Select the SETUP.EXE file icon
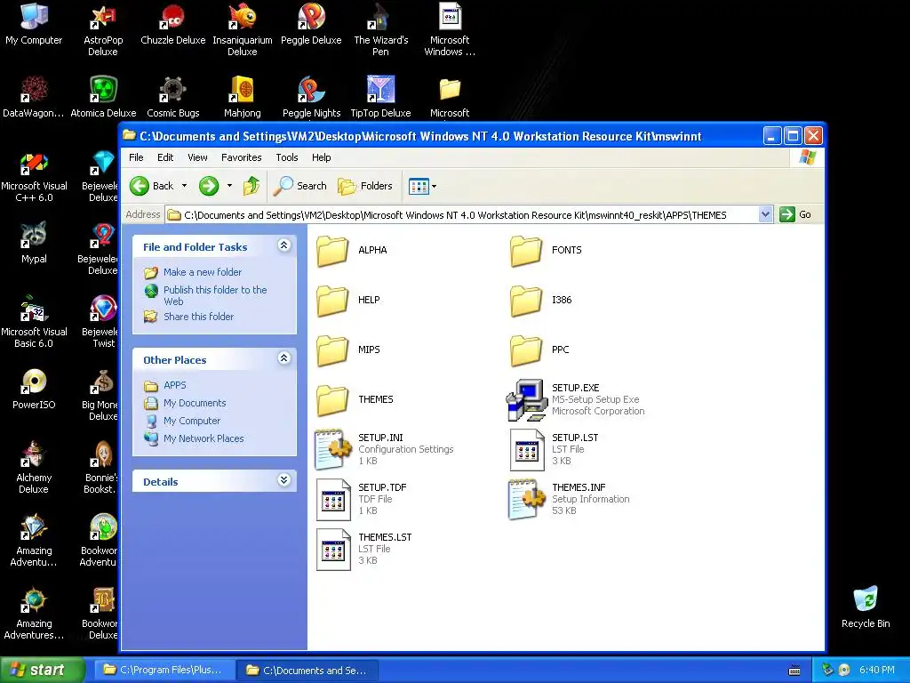 526,400
